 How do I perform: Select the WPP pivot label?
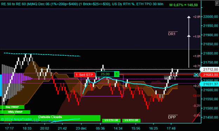point(169,78)
